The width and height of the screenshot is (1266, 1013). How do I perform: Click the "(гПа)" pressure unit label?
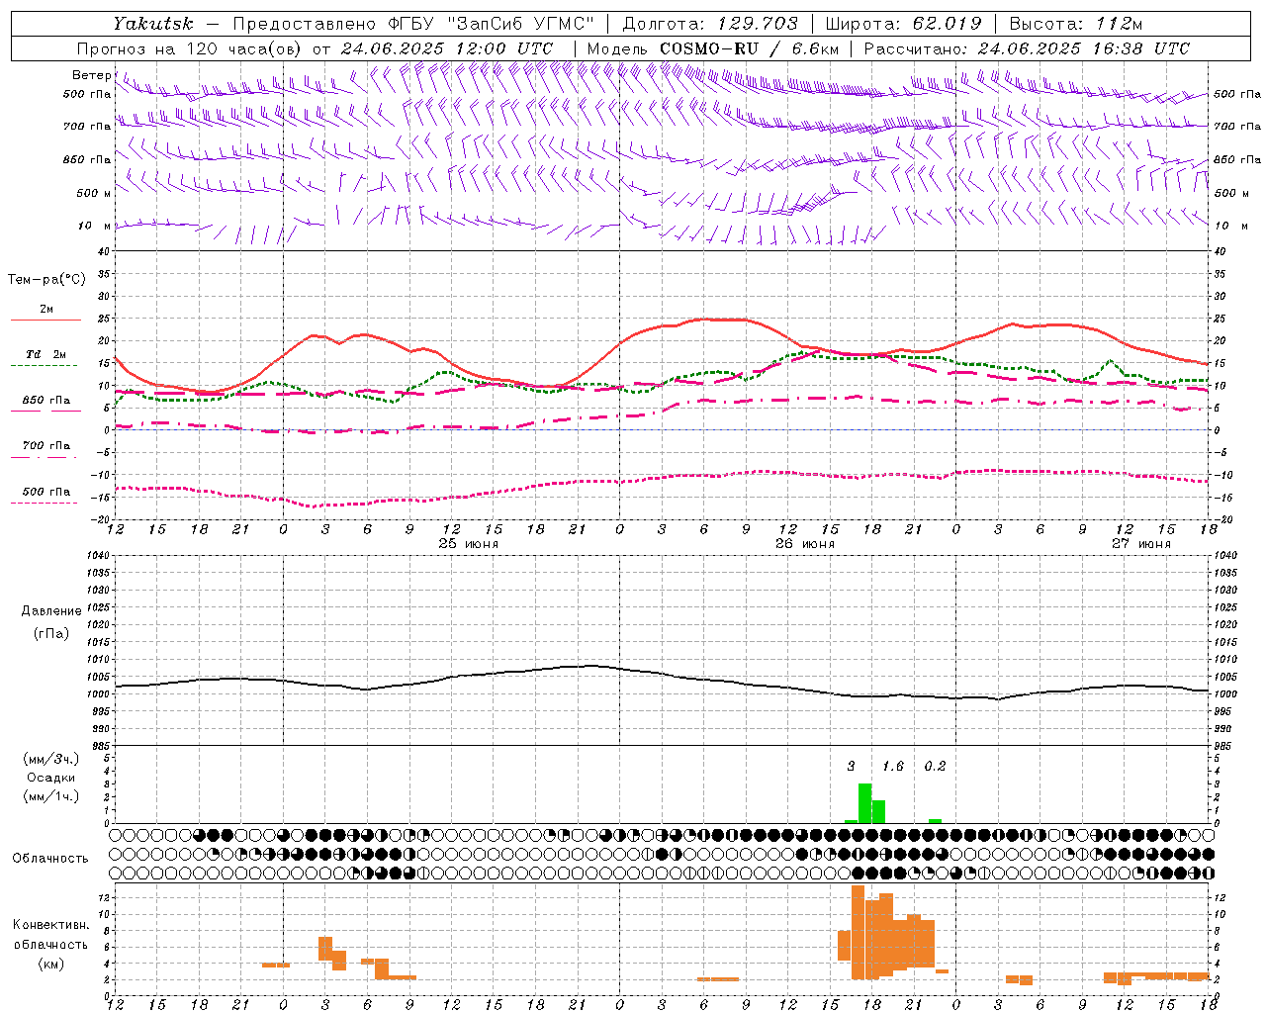click(50, 634)
